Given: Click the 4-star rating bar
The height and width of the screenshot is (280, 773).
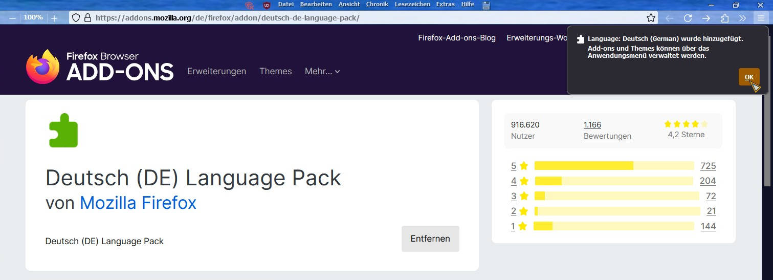Looking at the screenshot, I should coord(614,181).
